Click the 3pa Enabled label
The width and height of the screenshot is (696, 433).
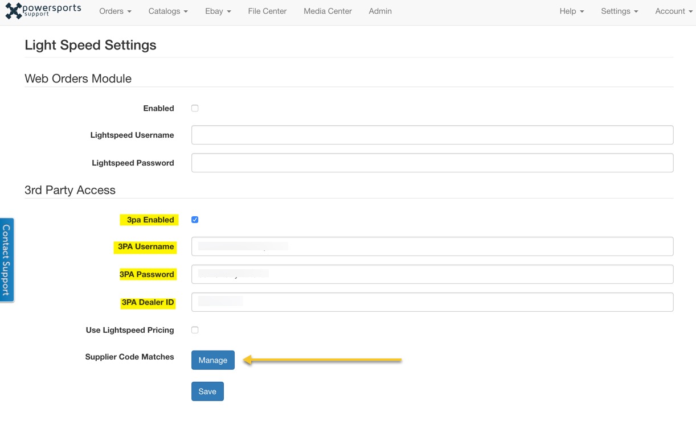click(150, 220)
